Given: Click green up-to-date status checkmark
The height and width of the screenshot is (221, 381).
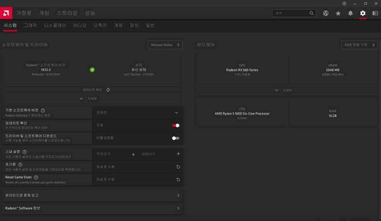Looking at the screenshot, I should coord(92,70).
